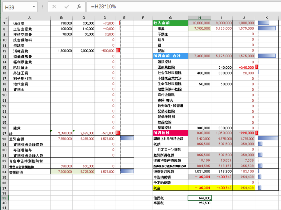Click the cell labeled 消耗品費

coord(29,51)
